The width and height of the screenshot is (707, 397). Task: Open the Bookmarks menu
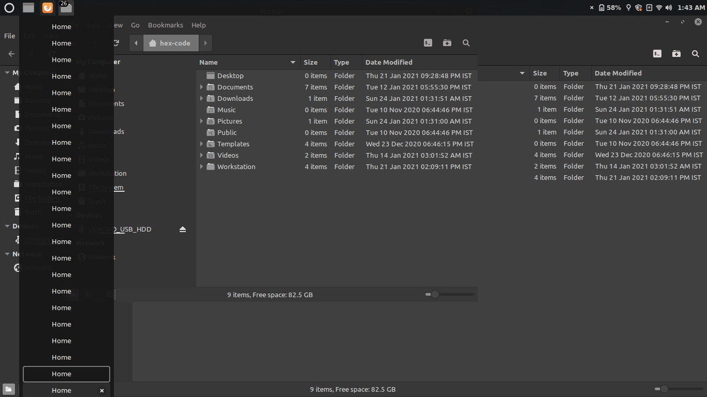(165, 25)
